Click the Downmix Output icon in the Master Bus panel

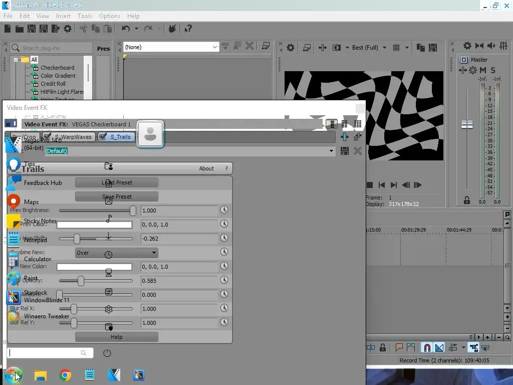pyautogui.click(x=479, y=46)
